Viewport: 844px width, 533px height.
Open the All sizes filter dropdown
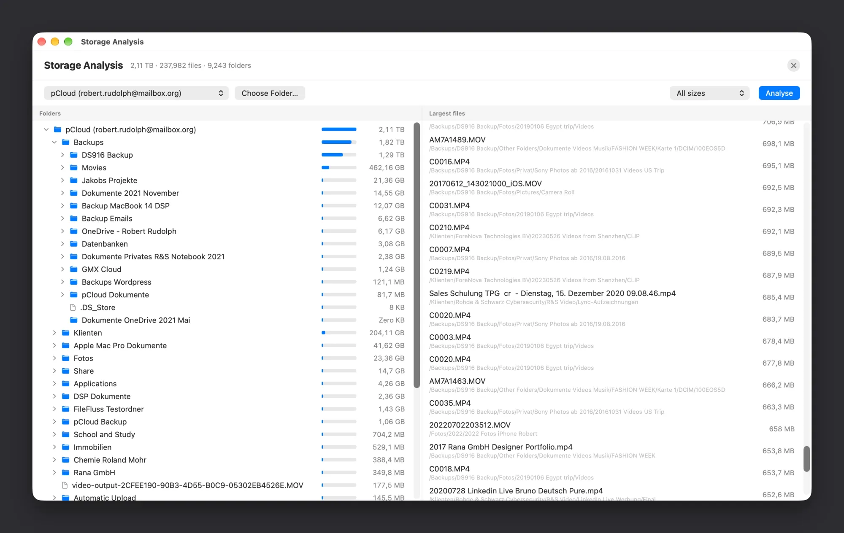[709, 93]
